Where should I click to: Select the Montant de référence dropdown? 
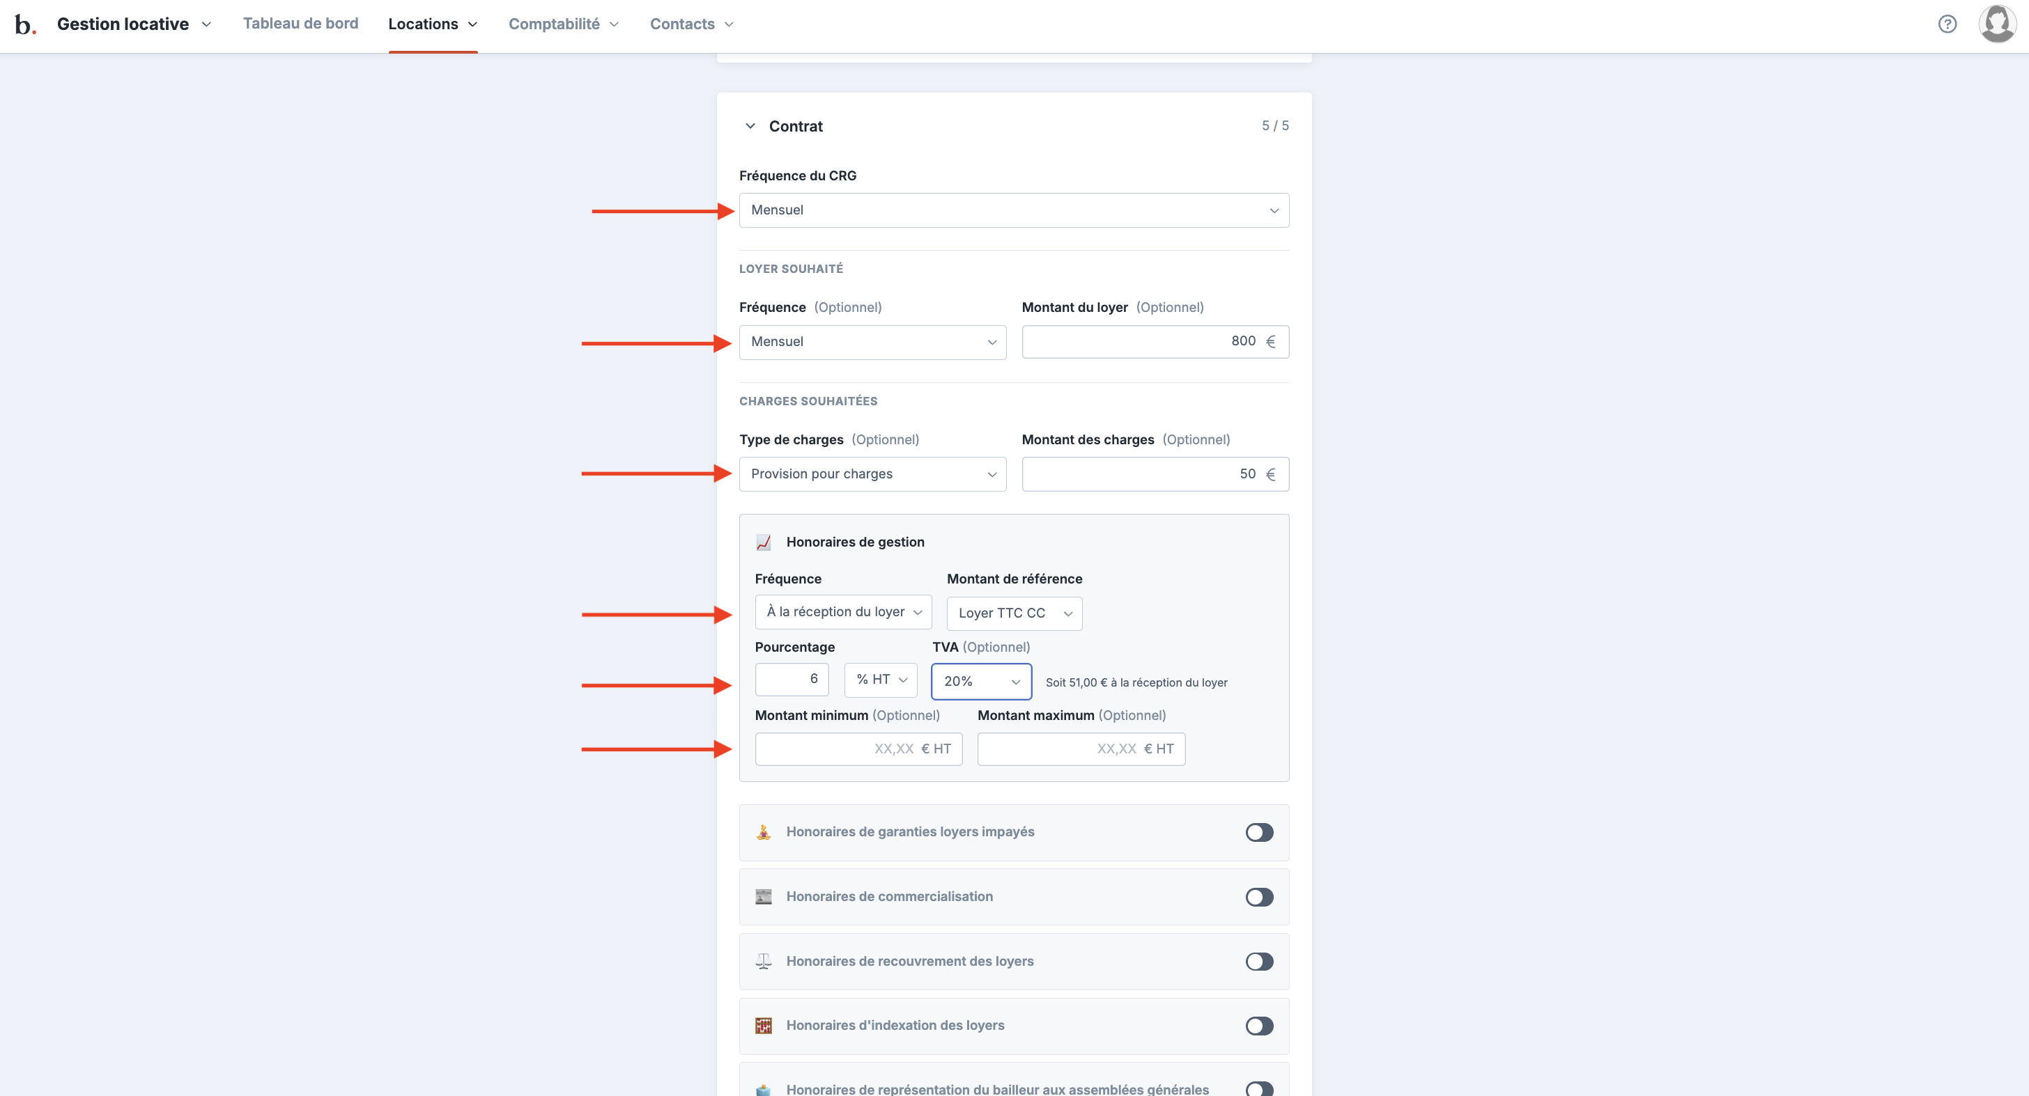1014,613
